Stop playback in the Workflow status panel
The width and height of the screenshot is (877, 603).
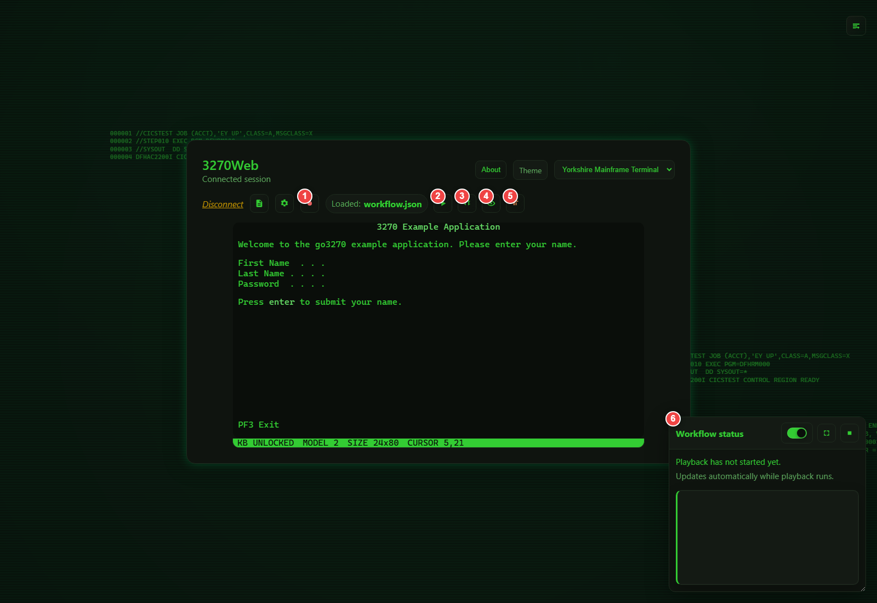coord(849,433)
